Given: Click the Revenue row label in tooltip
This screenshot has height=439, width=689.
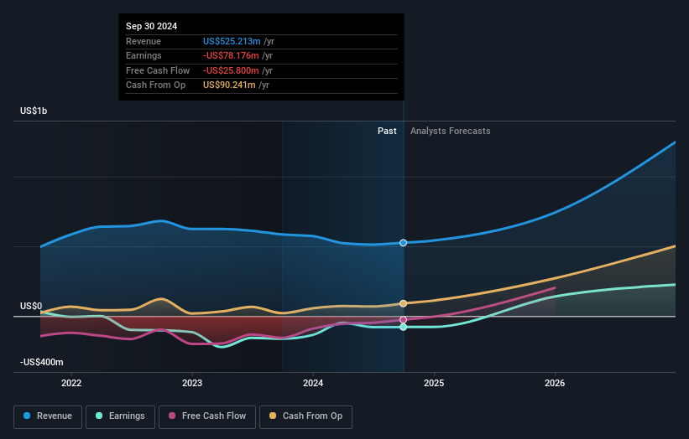Looking at the screenshot, I should click(x=144, y=41).
